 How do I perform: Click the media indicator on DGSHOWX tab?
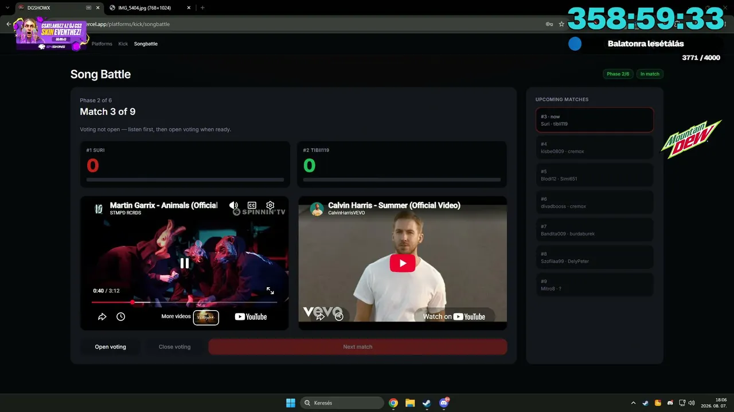coord(88,8)
